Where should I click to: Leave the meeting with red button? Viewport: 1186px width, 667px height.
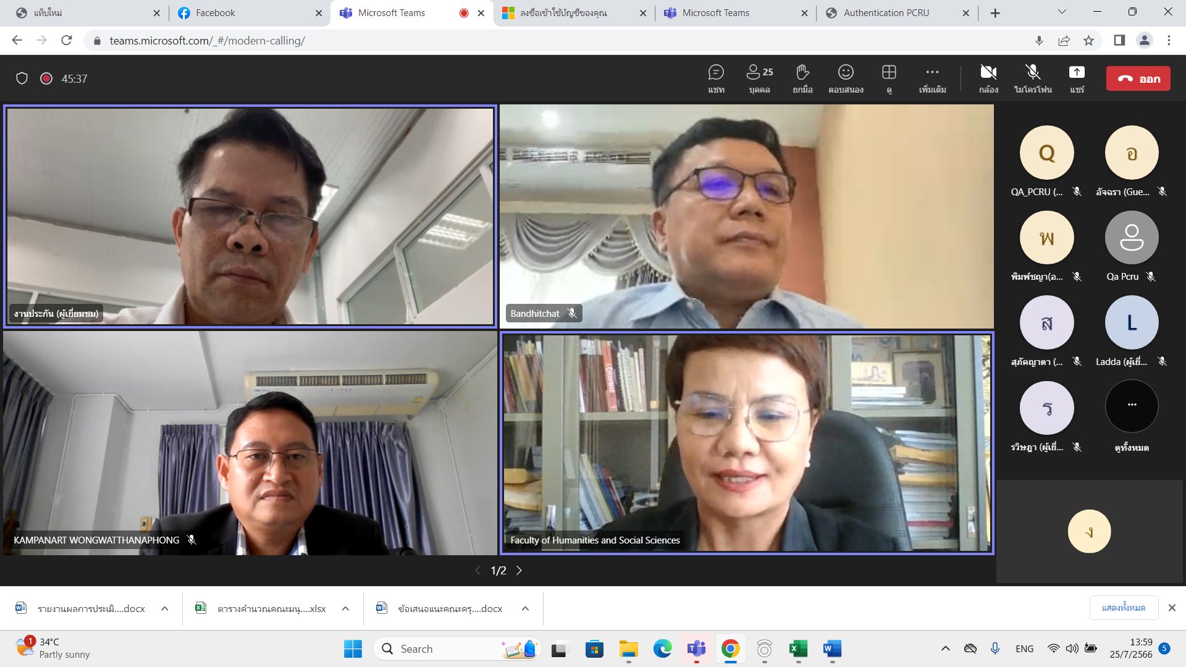1138,78
